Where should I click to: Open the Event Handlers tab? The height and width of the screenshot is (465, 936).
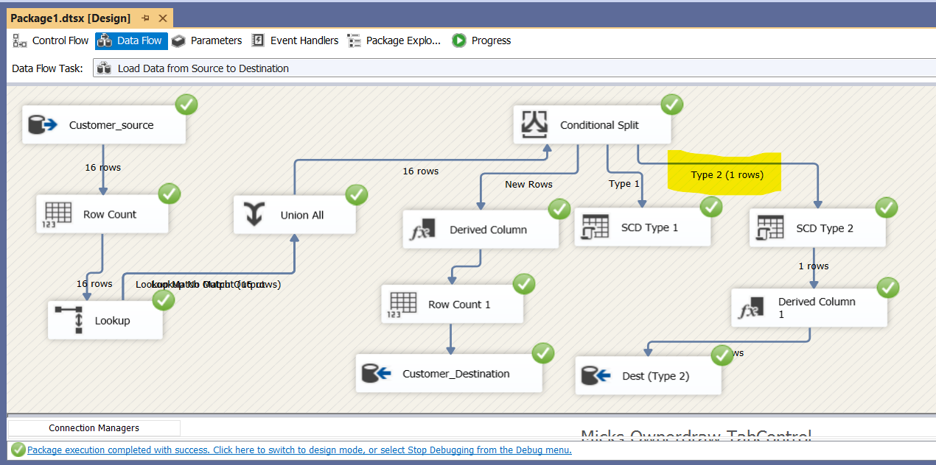point(304,40)
